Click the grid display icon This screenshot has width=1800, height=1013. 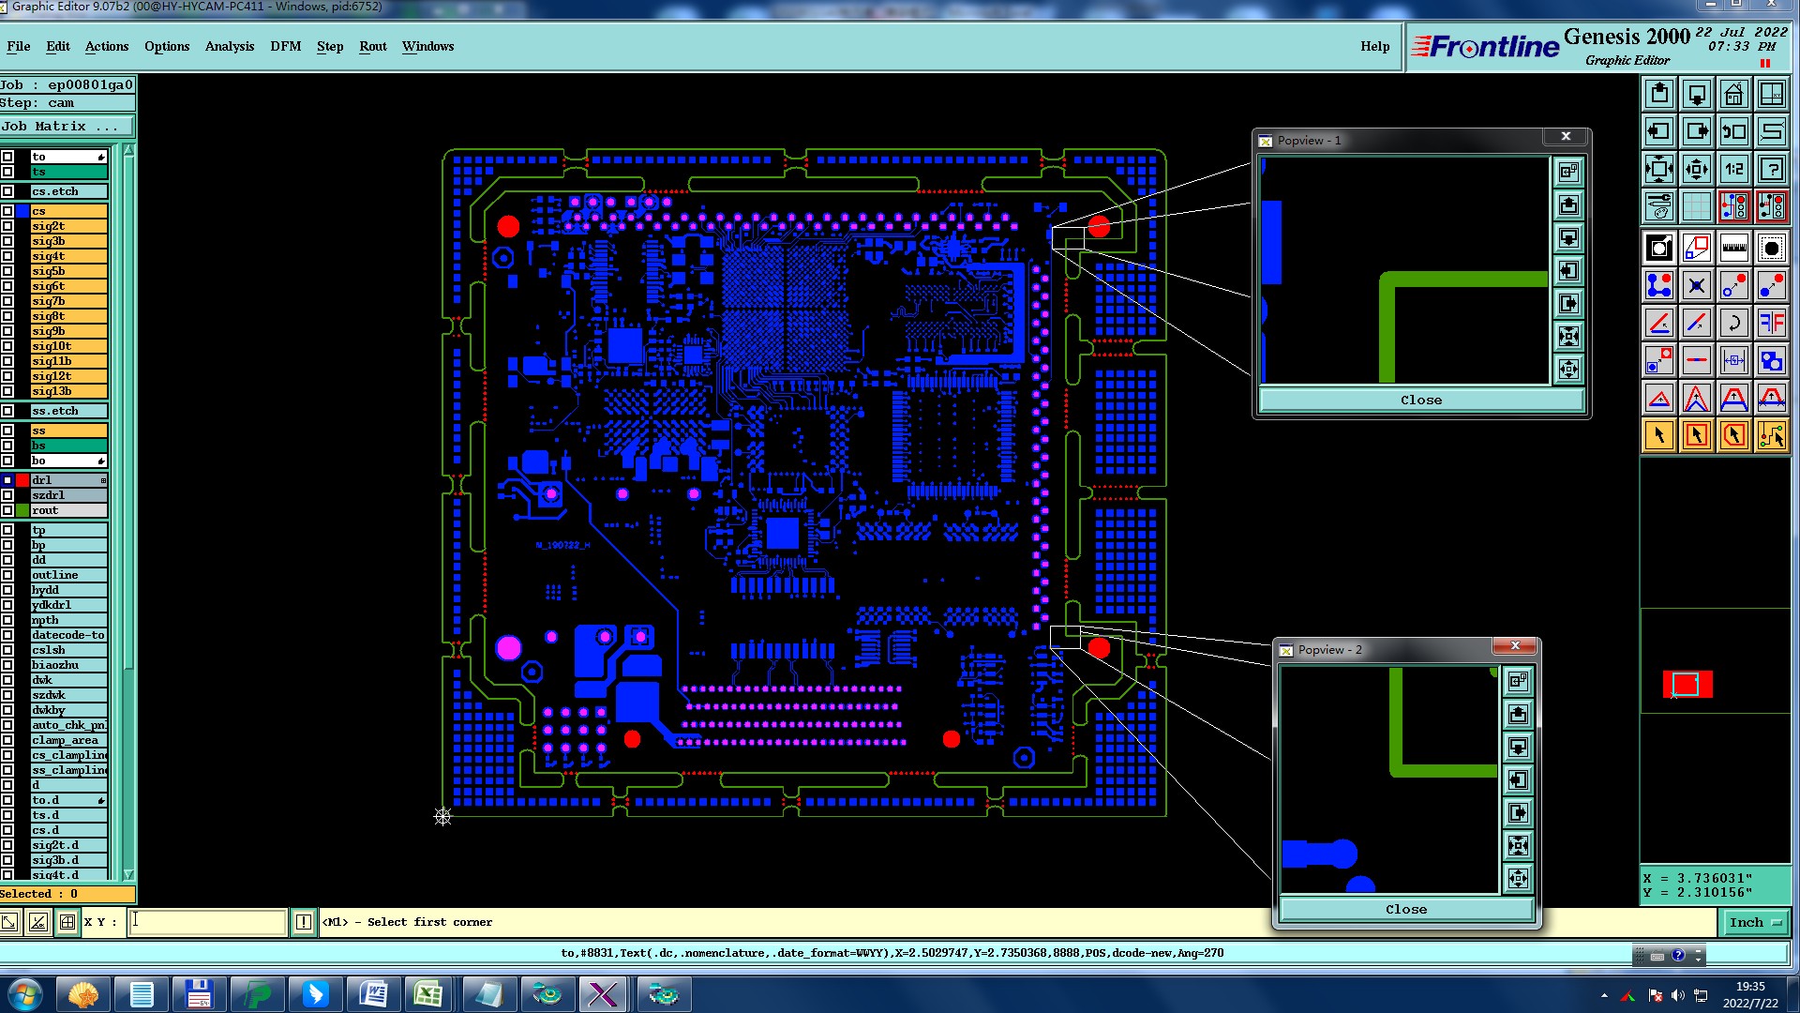1696,204
